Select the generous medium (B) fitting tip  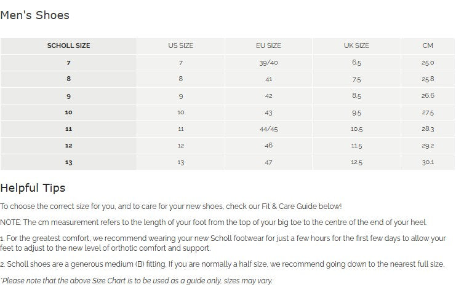(x=222, y=264)
